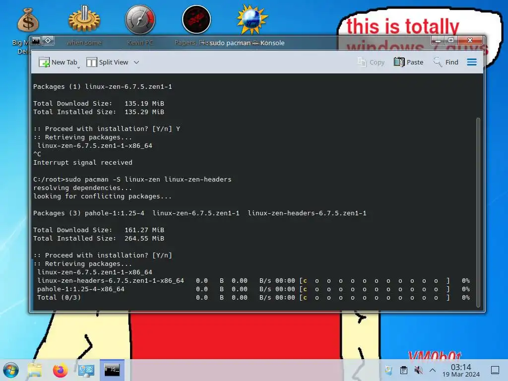This screenshot has width=508, height=381.
Task: Click the New Tab button in Konsole
Action: coord(58,62)
